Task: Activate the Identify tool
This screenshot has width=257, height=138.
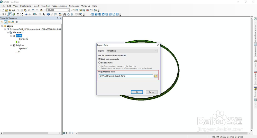Action: [49, 14]
